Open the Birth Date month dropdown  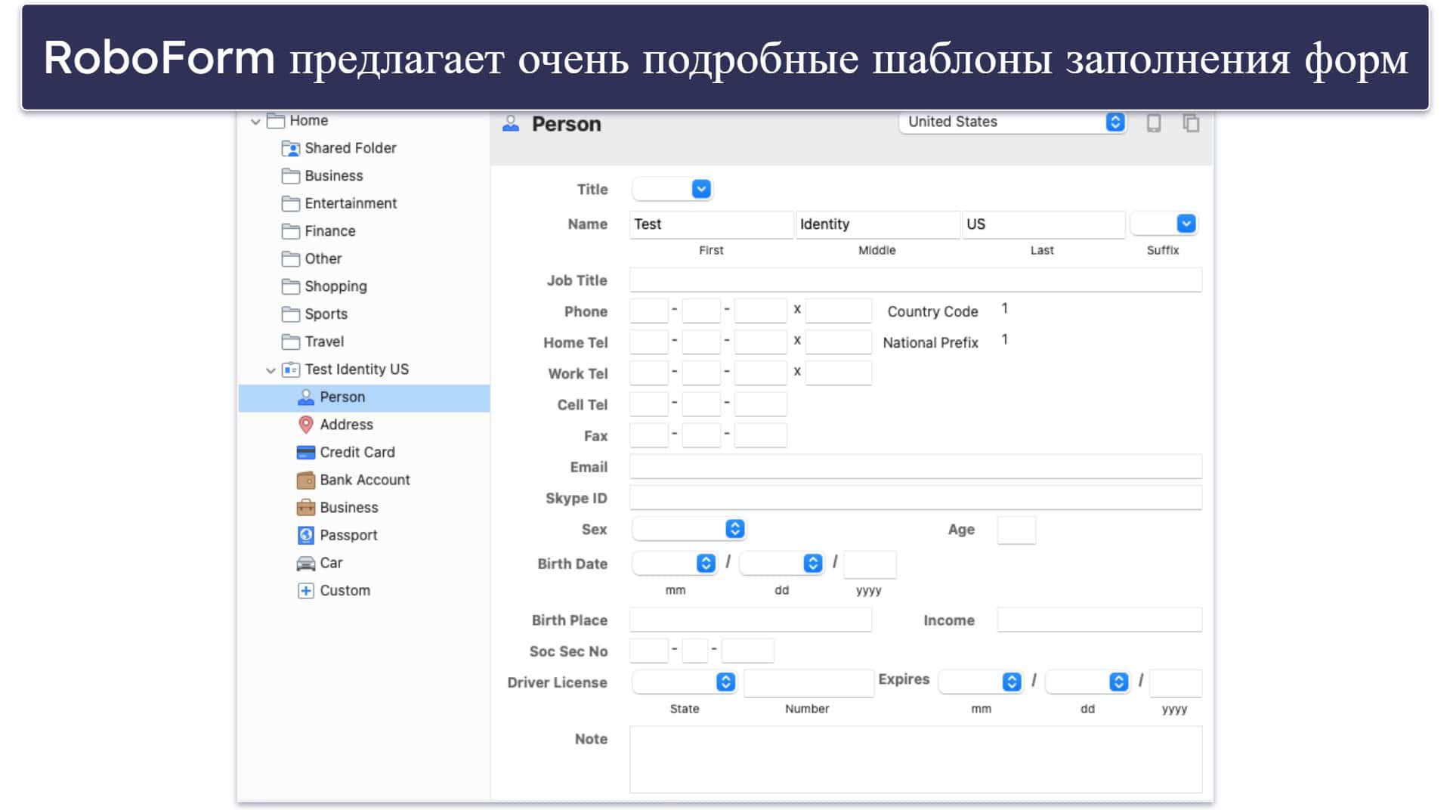click(674, 564)
